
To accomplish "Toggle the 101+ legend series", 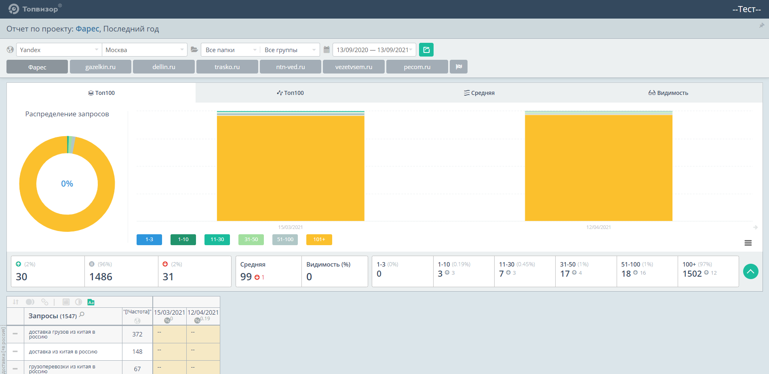I will pos(319,240).
